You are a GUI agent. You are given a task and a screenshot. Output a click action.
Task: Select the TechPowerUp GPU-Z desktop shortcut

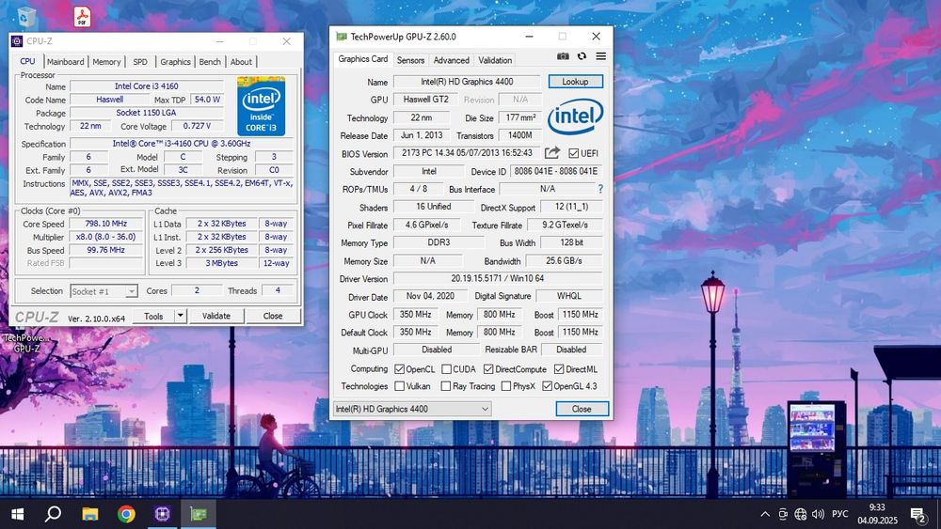click(26, 343)
